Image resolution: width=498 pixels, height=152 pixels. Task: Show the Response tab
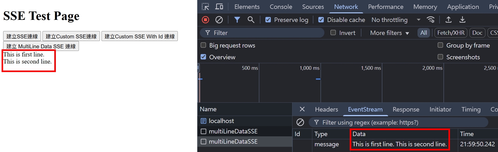point(406,109)
